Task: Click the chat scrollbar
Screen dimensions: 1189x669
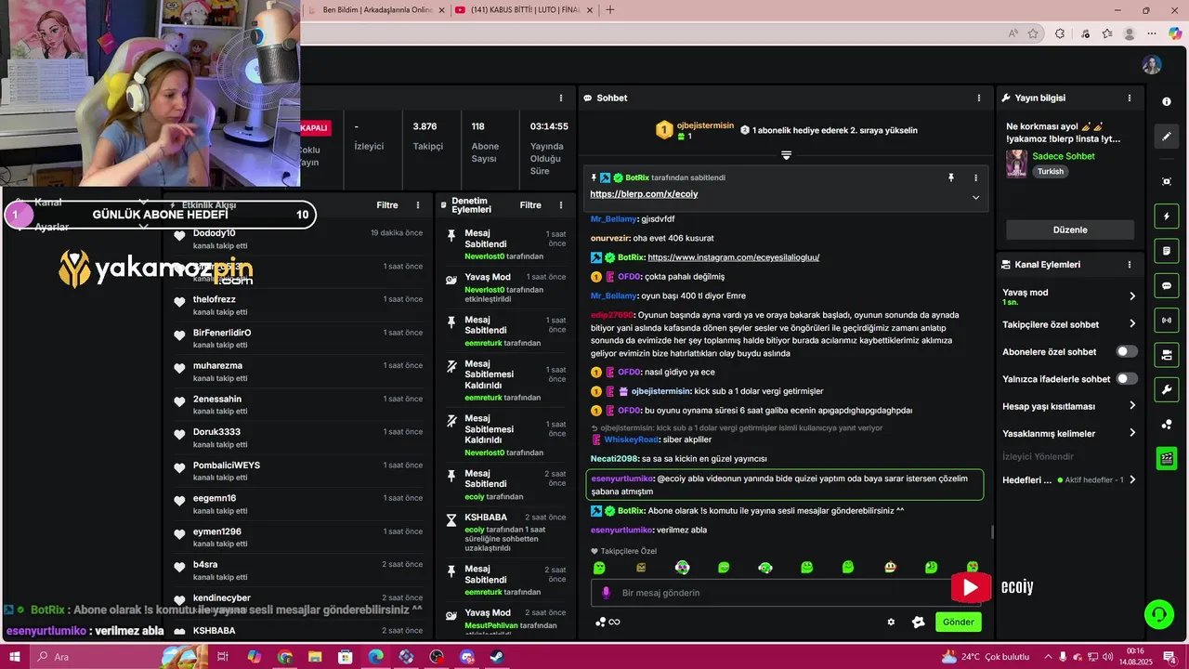Action: (x=992, y=532)
